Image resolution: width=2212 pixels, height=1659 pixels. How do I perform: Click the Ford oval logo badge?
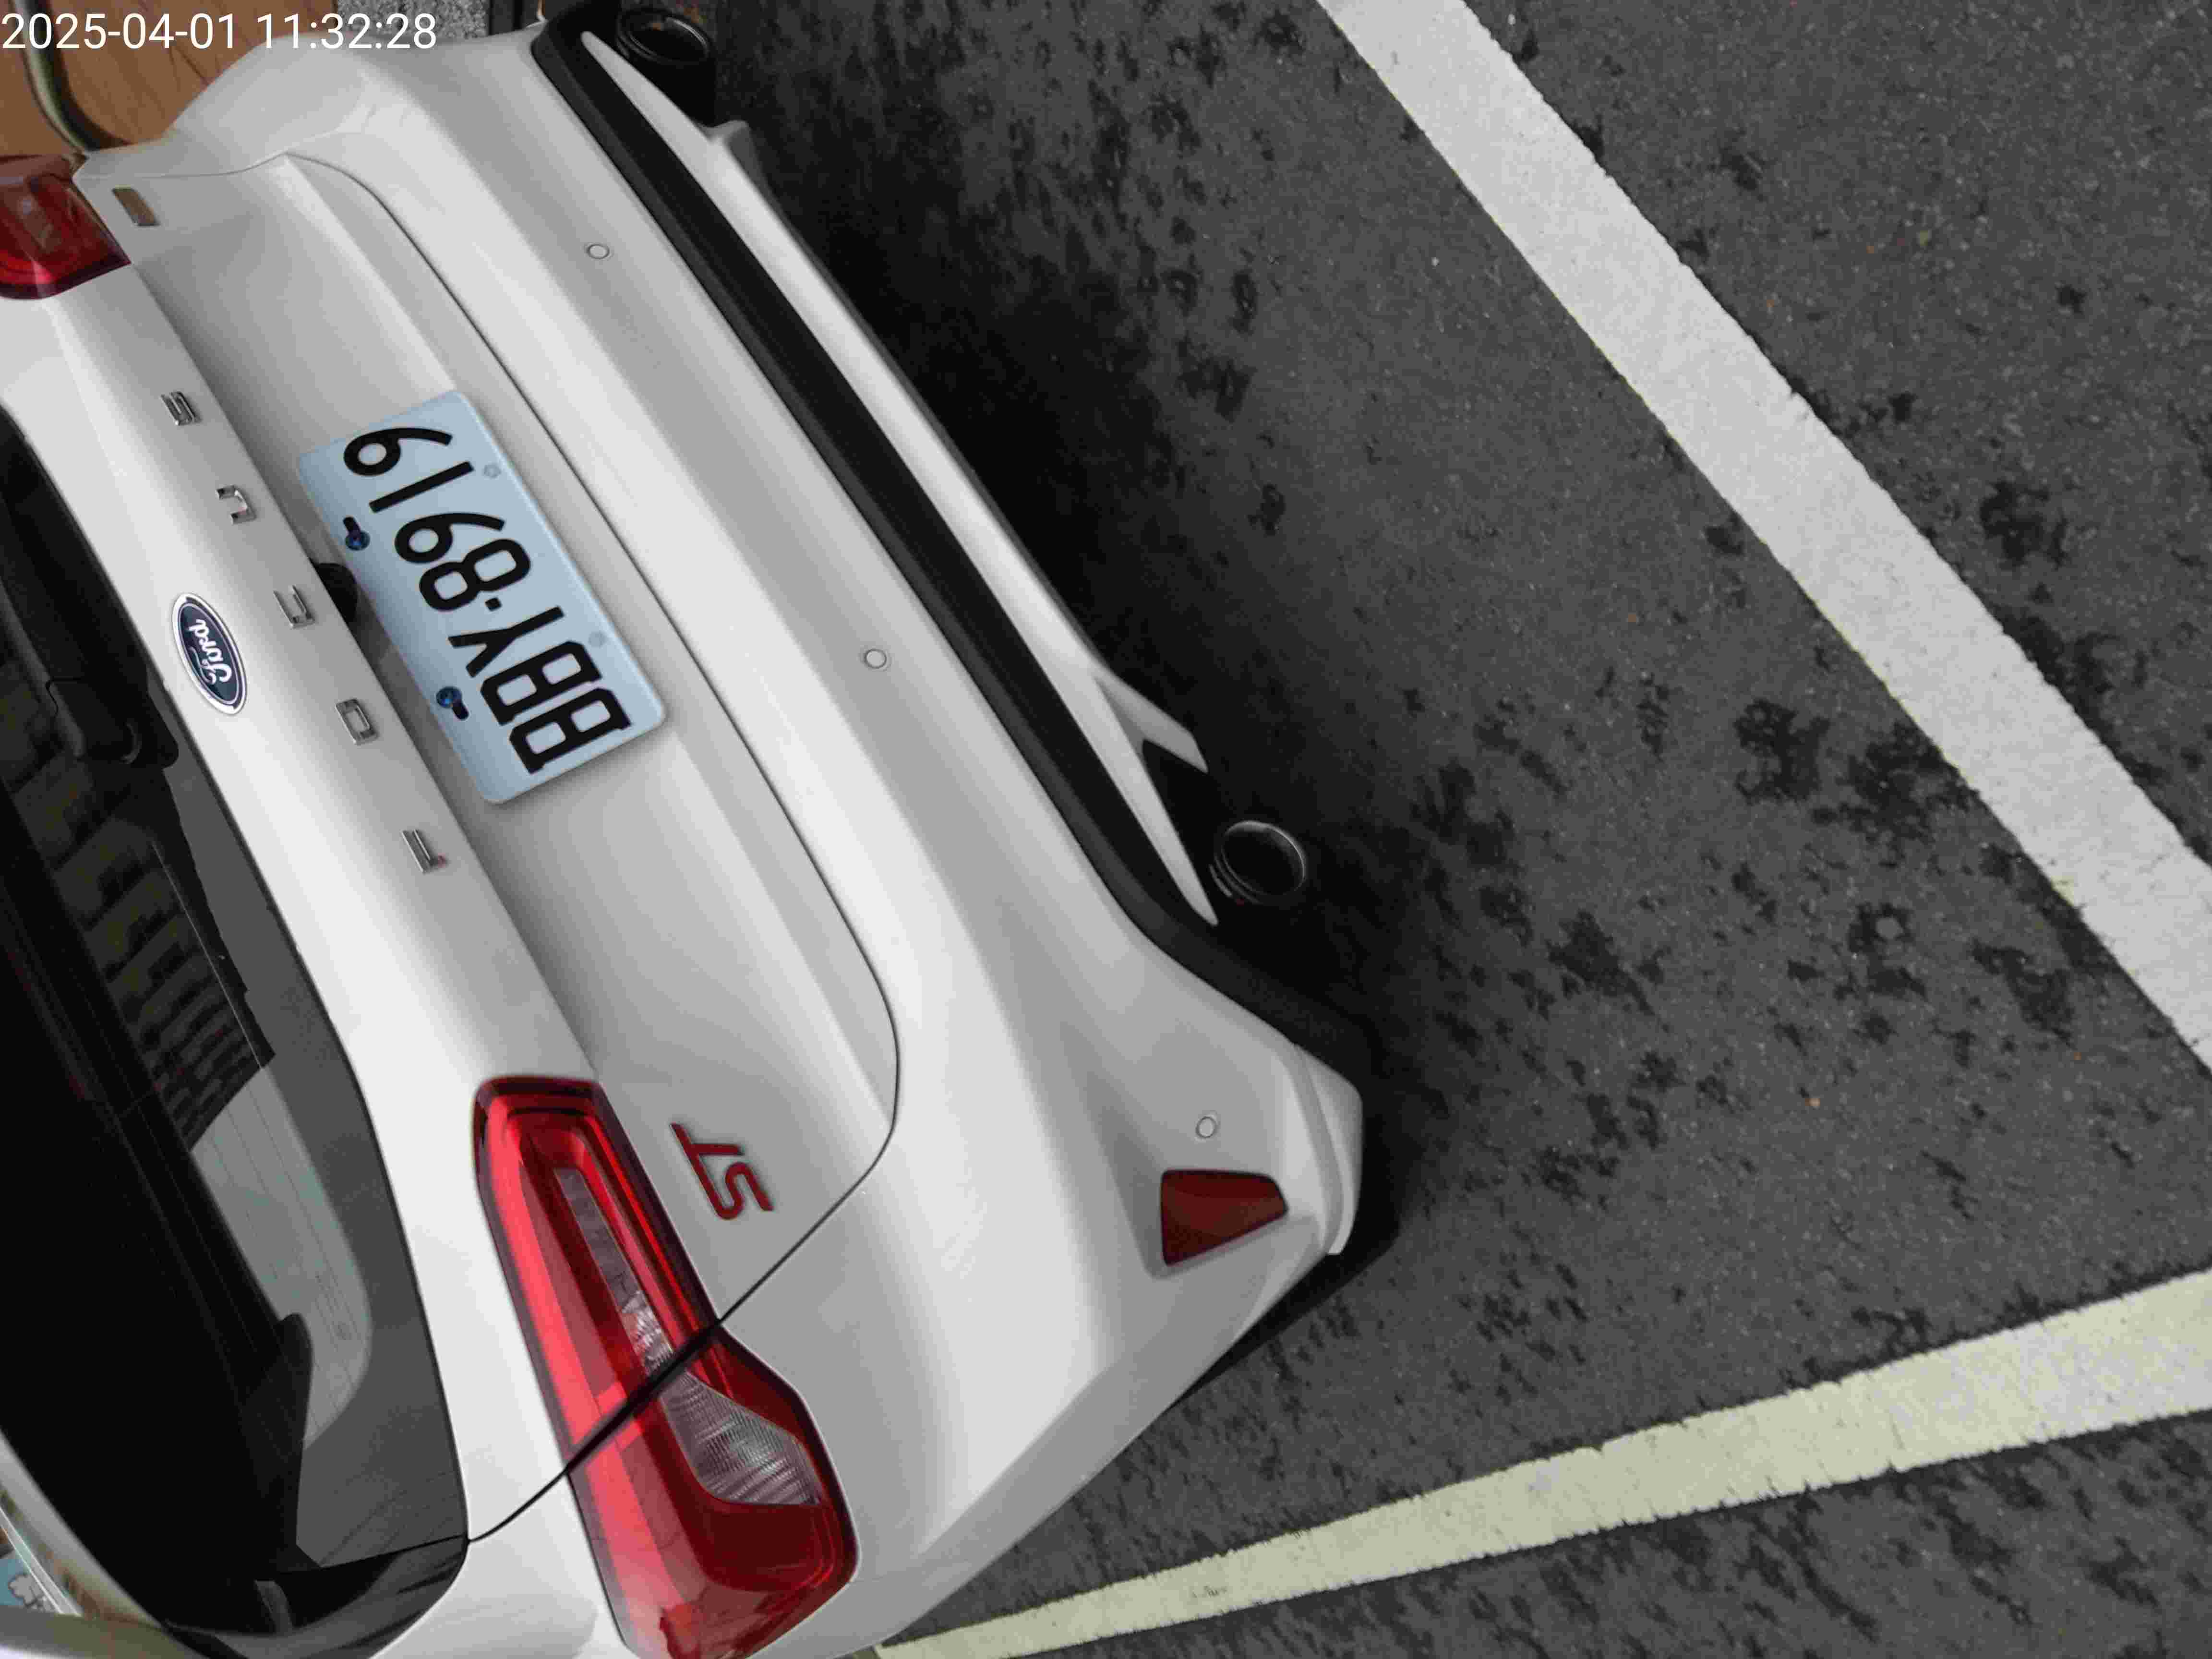209,653
